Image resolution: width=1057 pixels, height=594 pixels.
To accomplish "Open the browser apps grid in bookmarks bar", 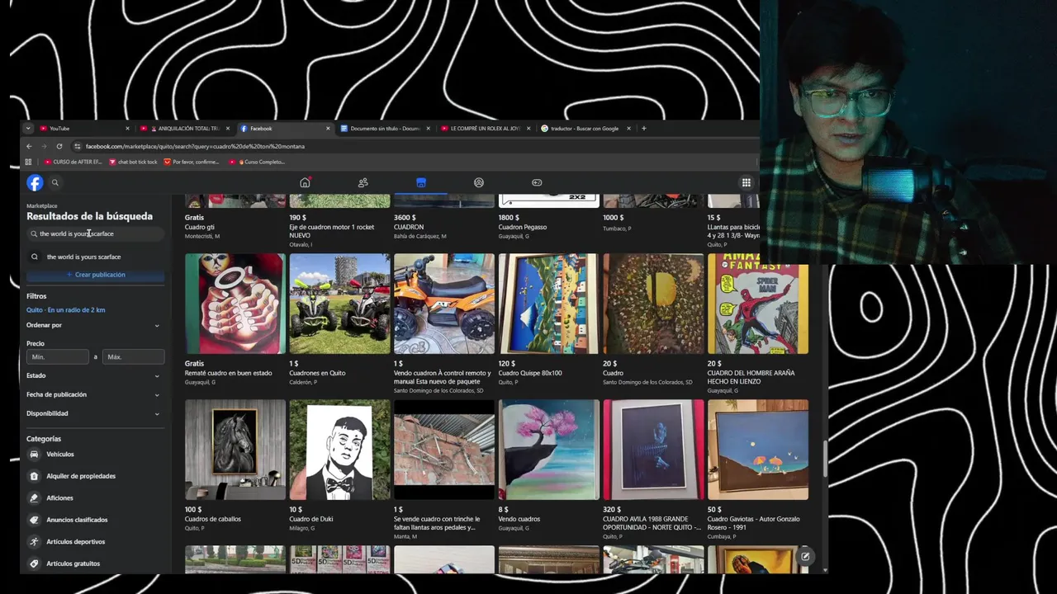I will click(x=28, y=162).
